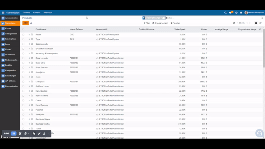Screen dimensions: 265x149
Task: Open the Mitarbeiter menu in the top bar
Action: 48,13
